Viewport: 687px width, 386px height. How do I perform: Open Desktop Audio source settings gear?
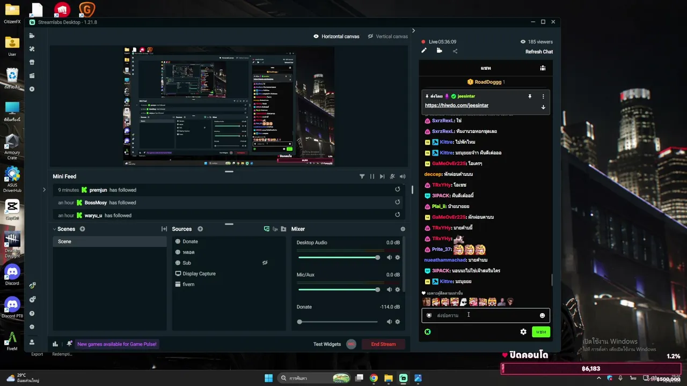coord(397,257)
